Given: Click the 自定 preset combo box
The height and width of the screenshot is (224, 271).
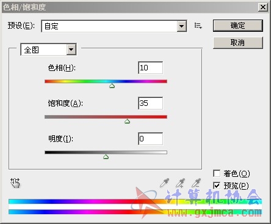Looking at the screenshot, I should pos(114,26).
